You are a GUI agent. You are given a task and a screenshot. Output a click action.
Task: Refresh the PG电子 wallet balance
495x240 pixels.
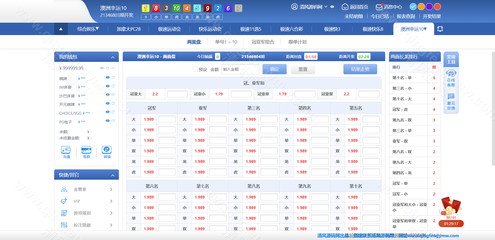(113, 121)
